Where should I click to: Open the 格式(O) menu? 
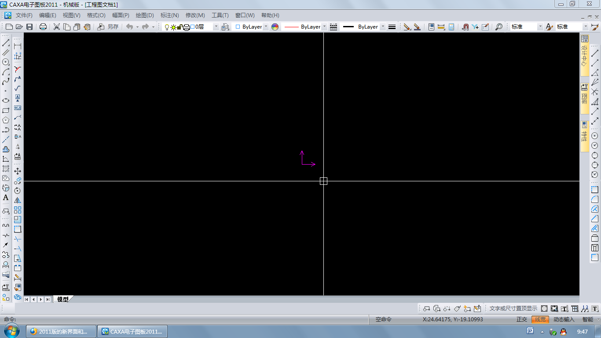point(96,15)
